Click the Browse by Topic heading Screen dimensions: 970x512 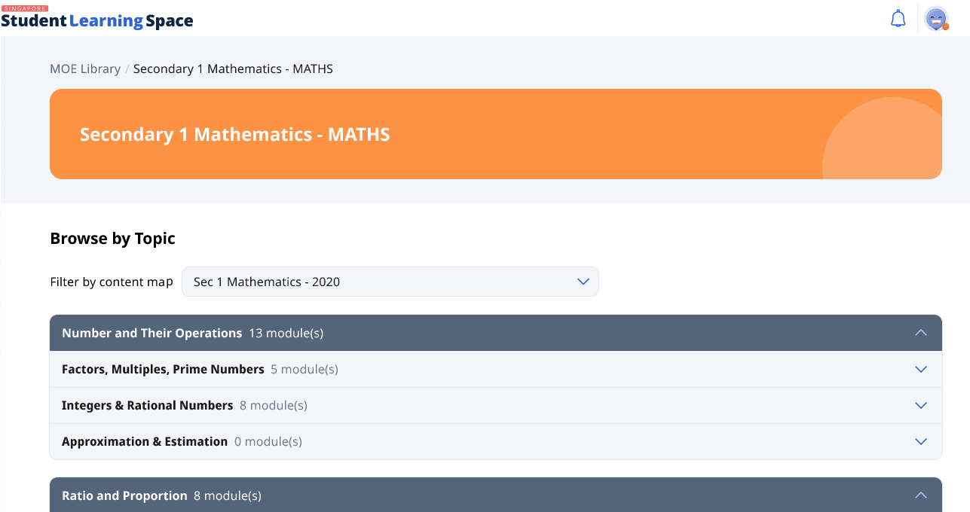(x=112, y=239)
